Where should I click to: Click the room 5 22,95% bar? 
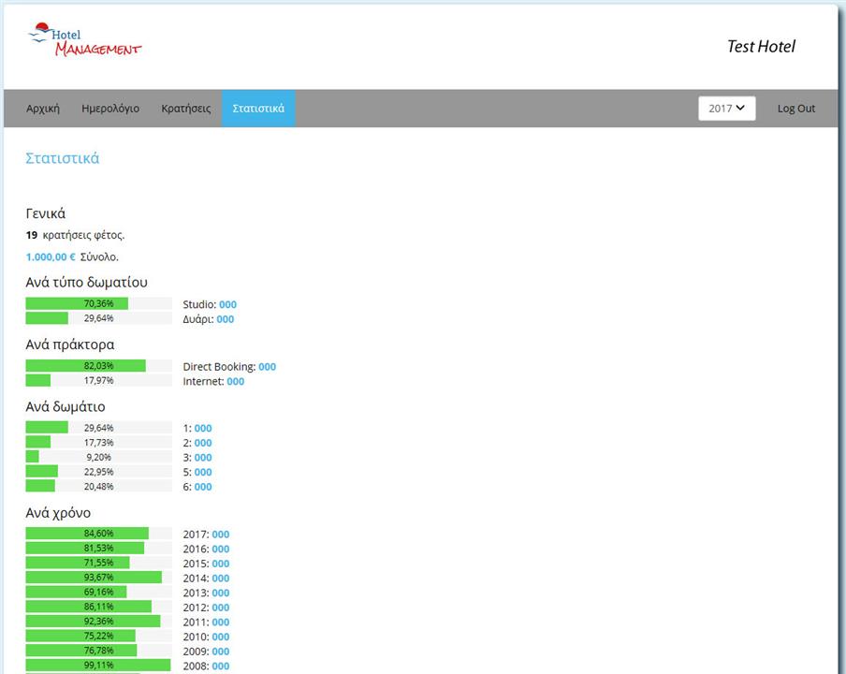[98, 472]
